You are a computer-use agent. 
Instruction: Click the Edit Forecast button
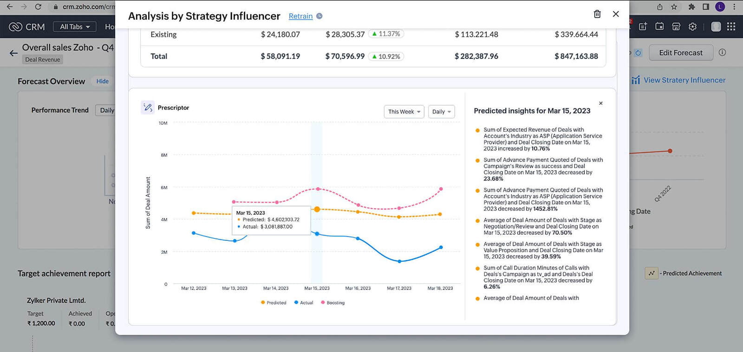[x=680, y=53]
